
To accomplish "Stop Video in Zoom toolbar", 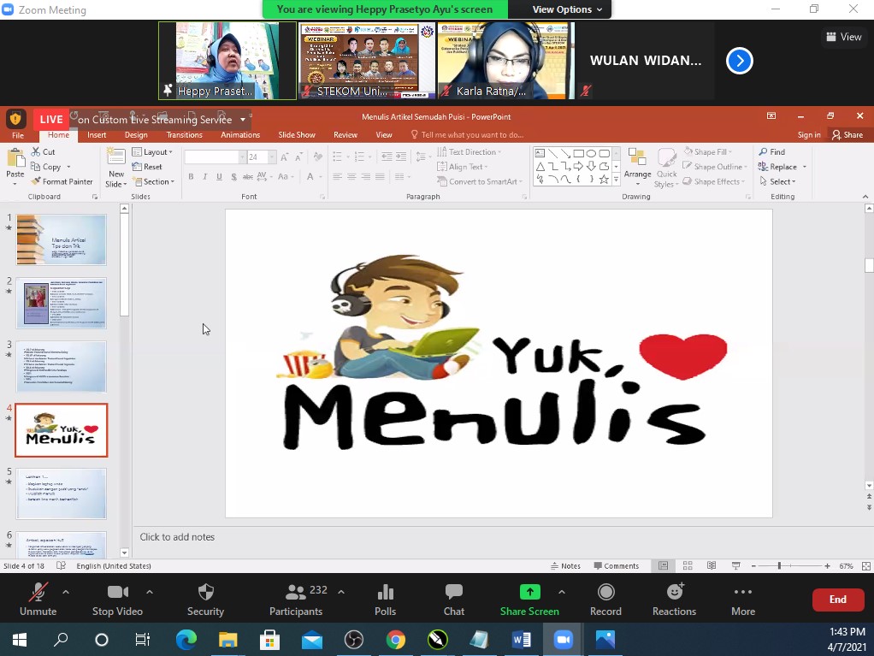I will pos(117,600).
